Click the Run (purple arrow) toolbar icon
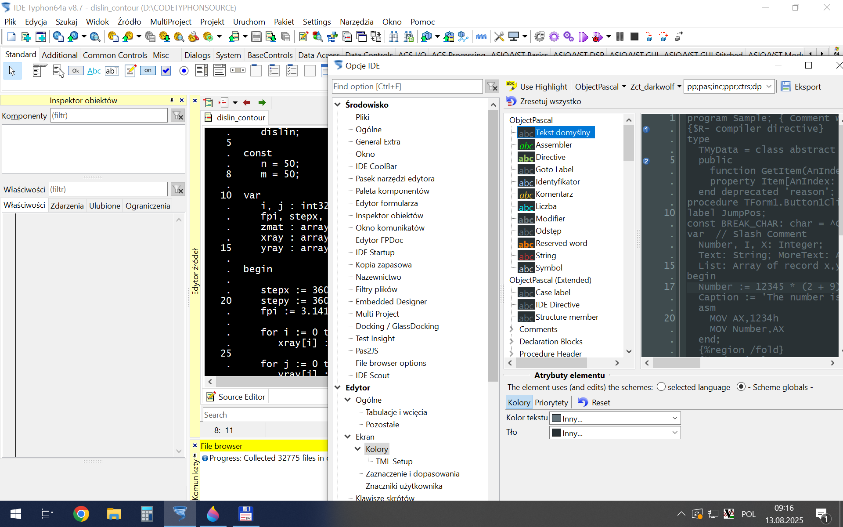The height and width of the screenshot is (527, 843). click(583, 37)
